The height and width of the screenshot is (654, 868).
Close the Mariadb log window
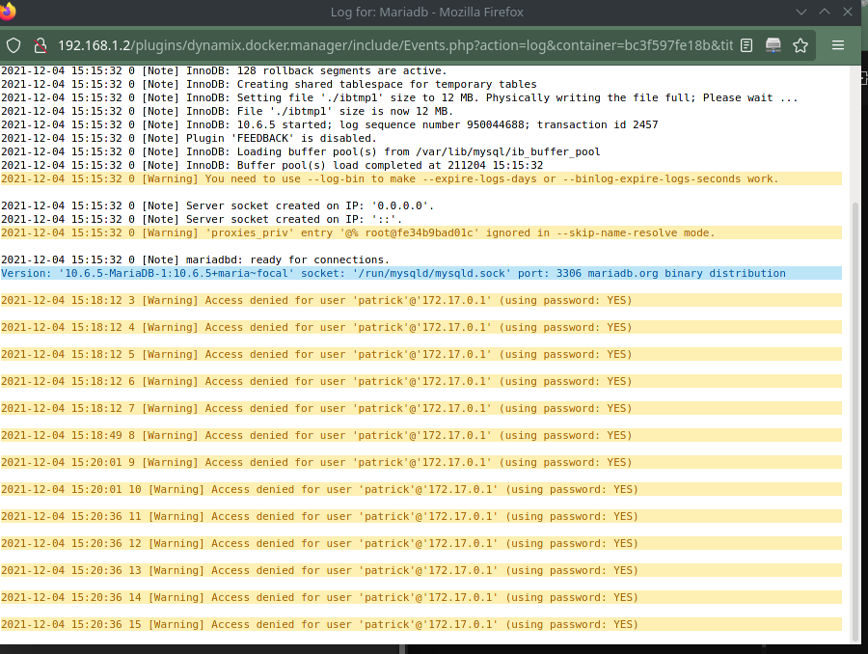[848, 12]
